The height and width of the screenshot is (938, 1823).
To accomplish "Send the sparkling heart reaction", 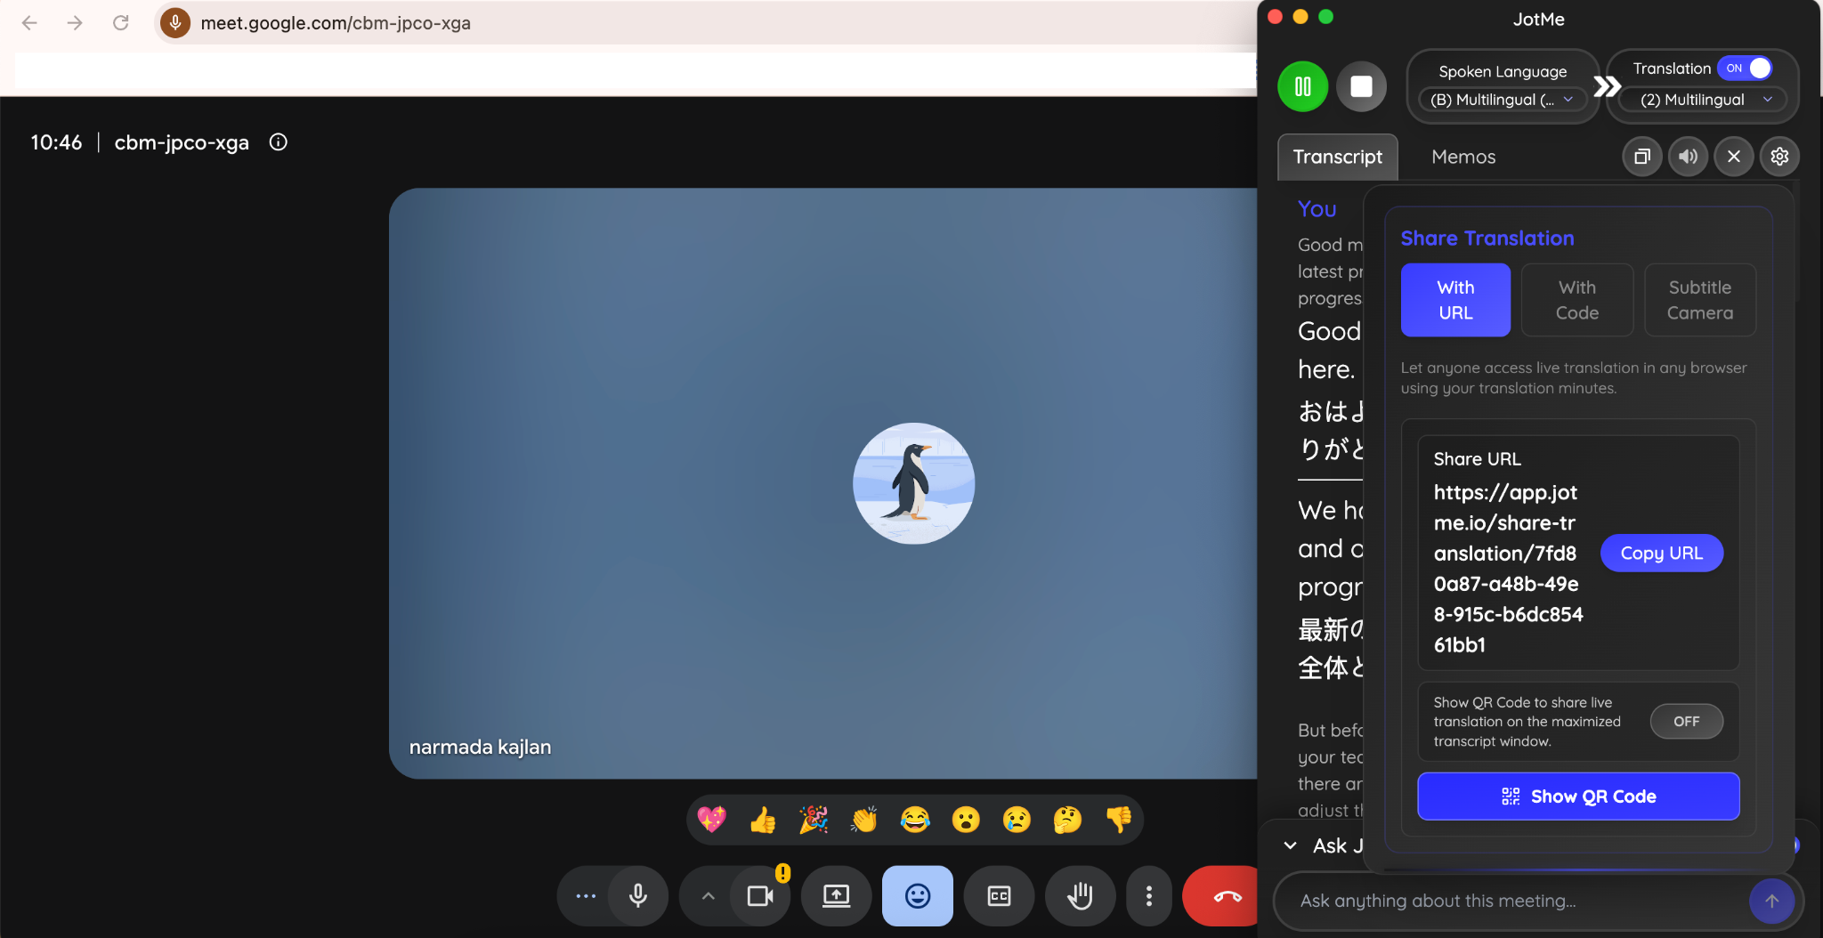I will [711, 819].
